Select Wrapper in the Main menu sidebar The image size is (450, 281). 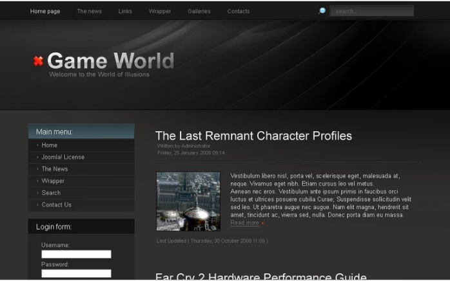[81, 181]
